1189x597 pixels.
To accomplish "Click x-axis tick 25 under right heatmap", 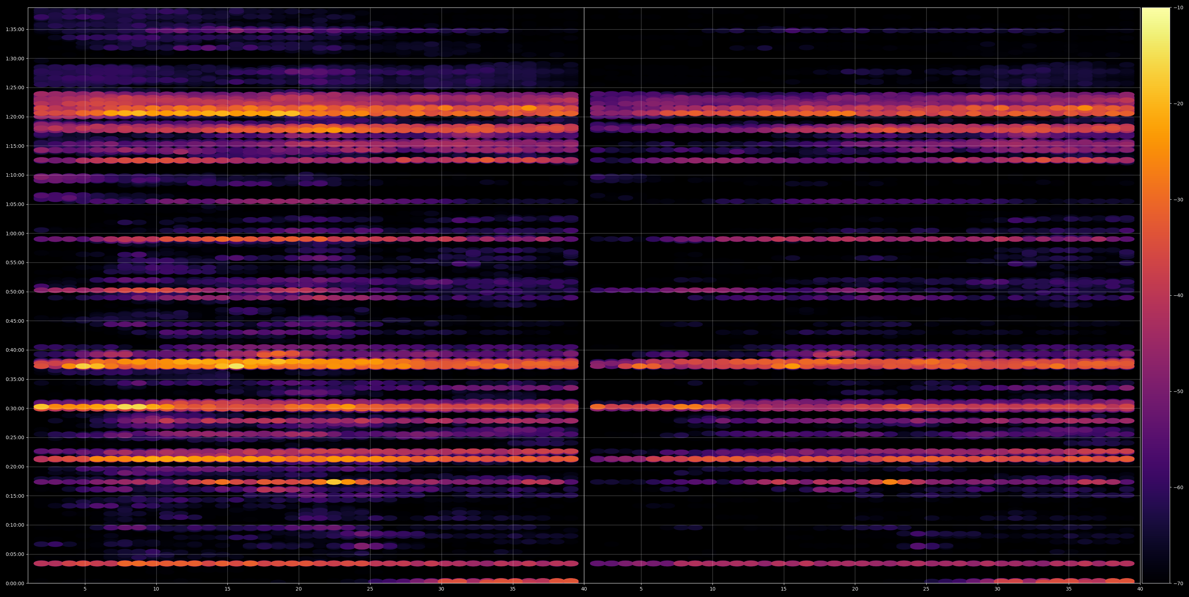I will 926,589.
